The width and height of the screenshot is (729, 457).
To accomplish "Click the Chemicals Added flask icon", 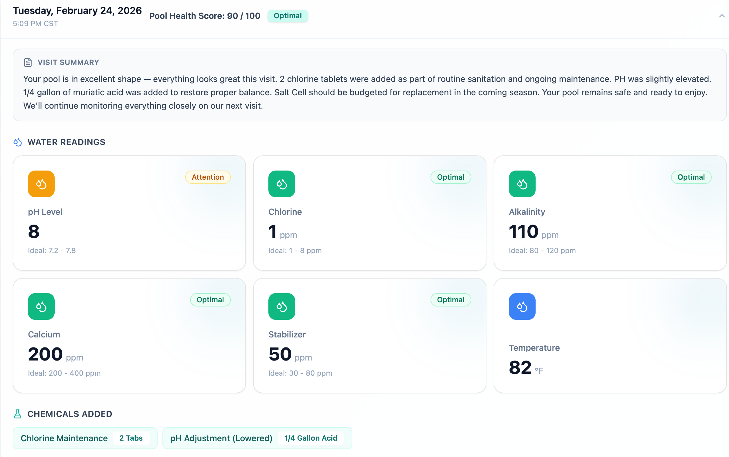I will tap(18, 414).
